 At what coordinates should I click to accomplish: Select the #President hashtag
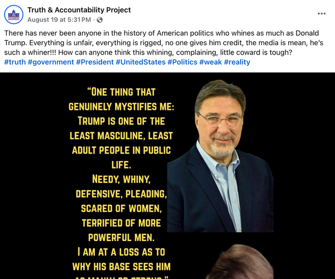pos(95,62)
